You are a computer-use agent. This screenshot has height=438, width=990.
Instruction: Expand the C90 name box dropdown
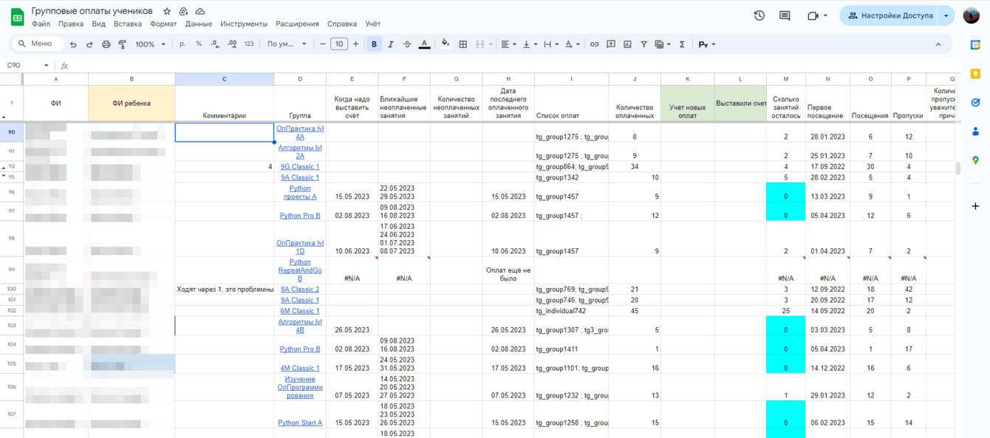point(46,65)
